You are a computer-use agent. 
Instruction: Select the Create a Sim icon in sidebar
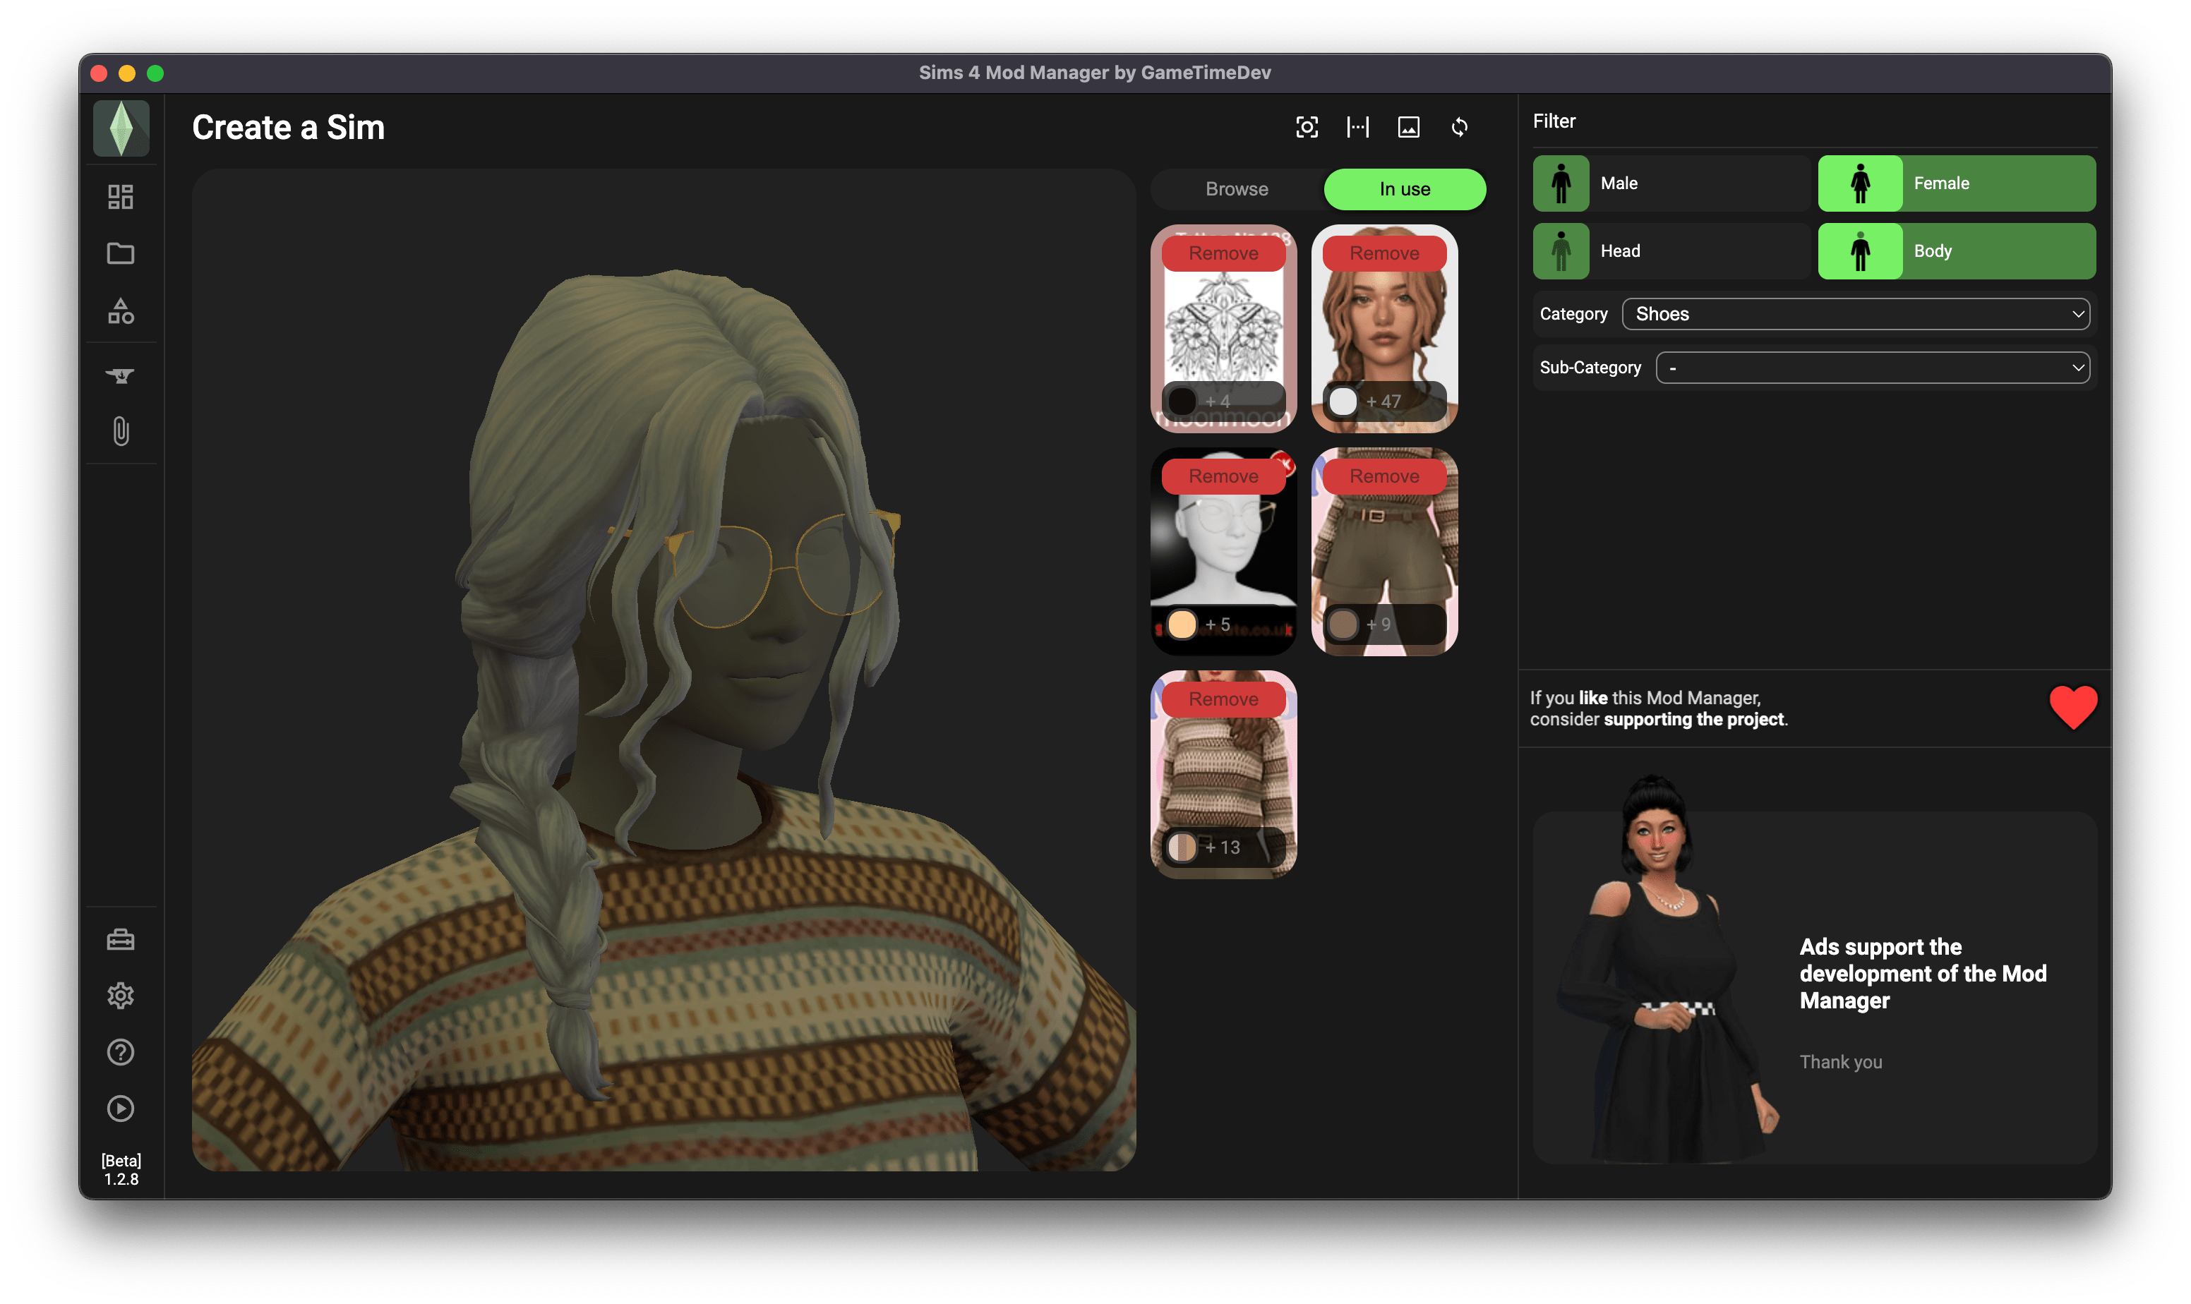click(121, 376)
